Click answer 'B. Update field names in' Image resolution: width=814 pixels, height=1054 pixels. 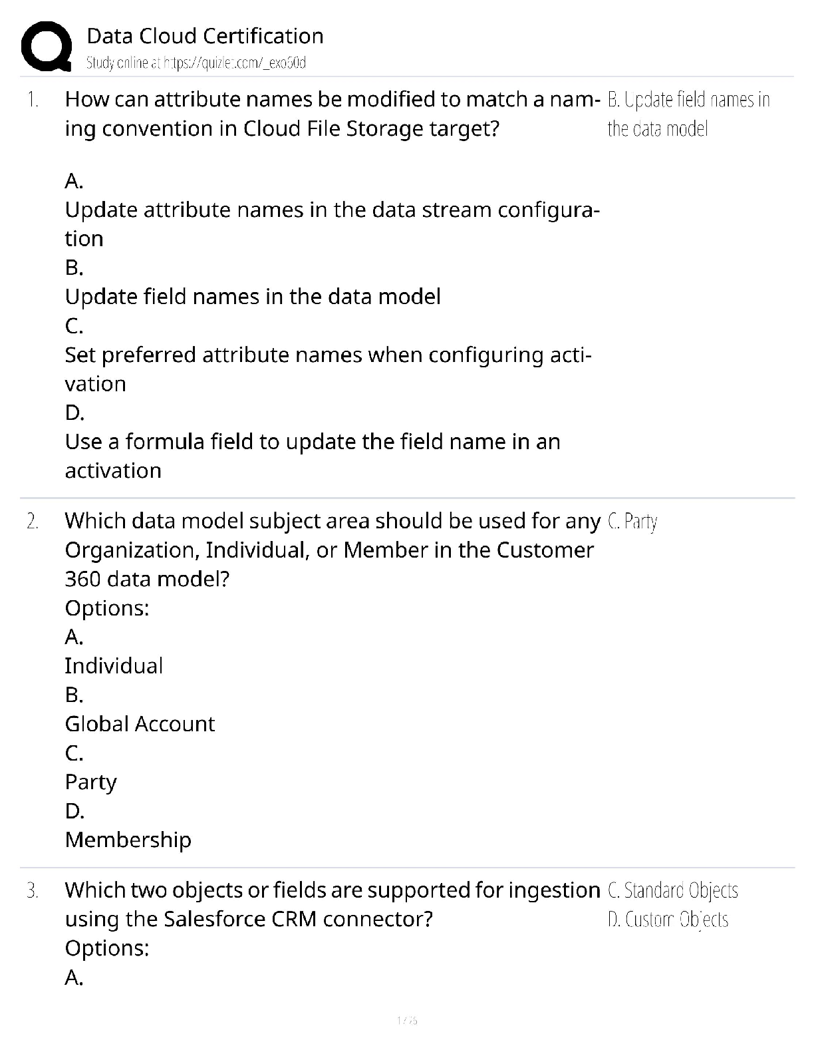(688, 100)
